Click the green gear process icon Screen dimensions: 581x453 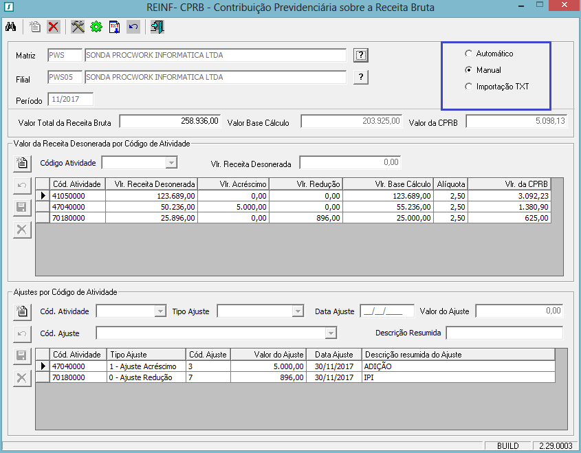tap(96, 27)
